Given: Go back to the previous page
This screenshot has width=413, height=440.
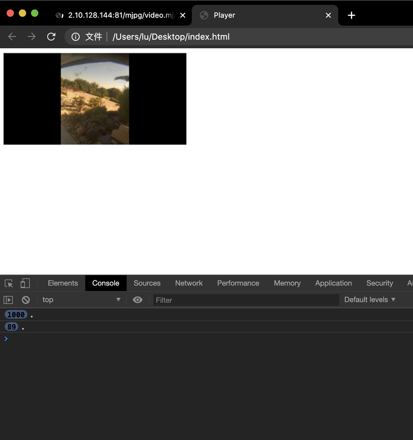Looking at the screenshot, I should tap(12, 37).
